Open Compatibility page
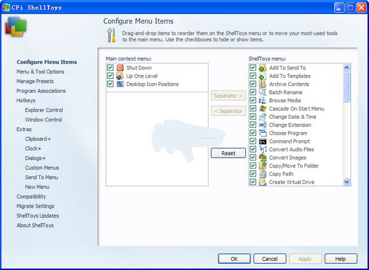369x270 pixels. tap(31, 197)
